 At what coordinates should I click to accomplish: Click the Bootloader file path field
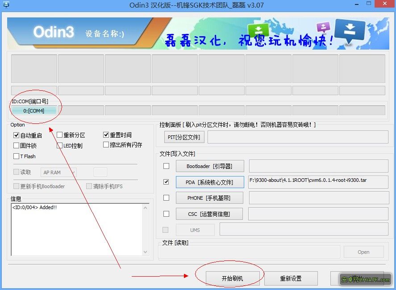tap(319, 166)
